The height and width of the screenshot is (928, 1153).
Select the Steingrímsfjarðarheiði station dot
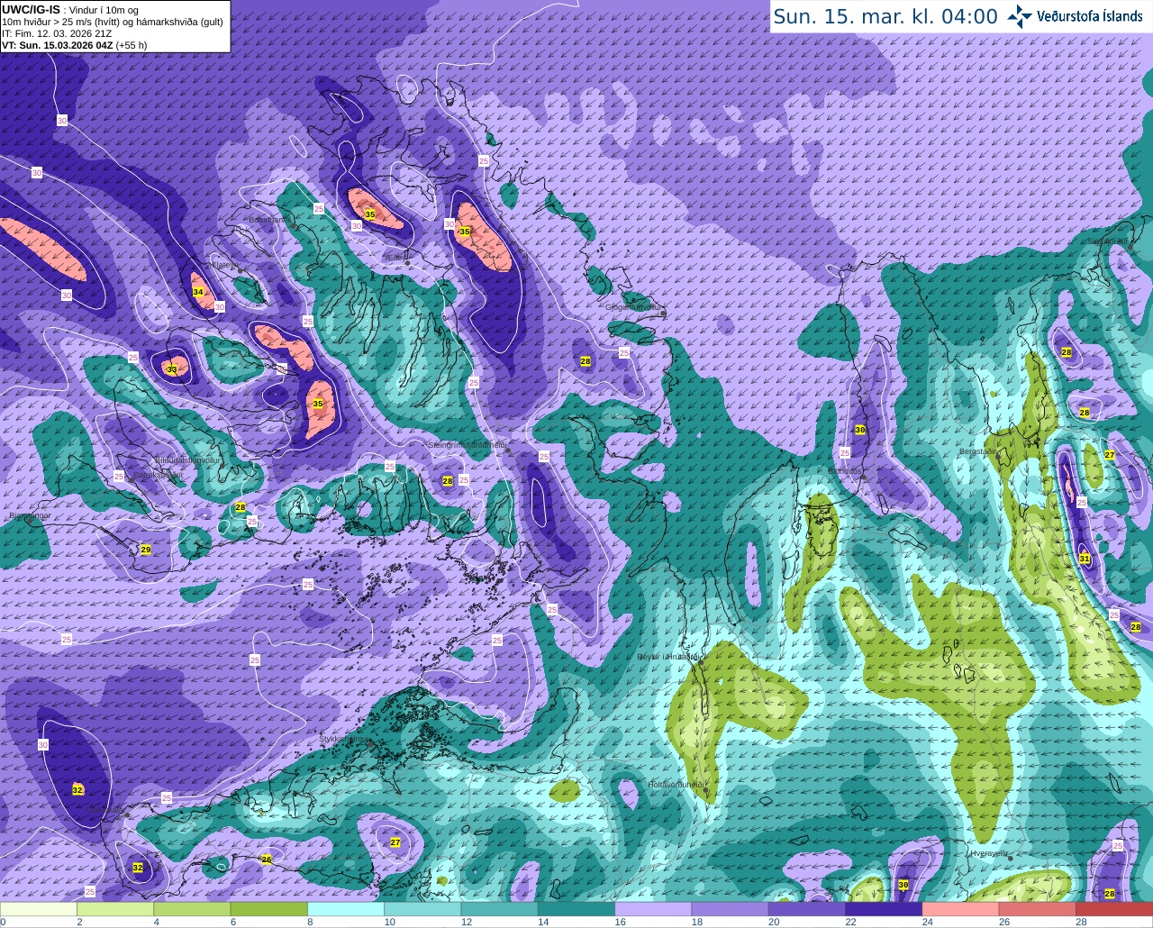pos(508,450)
